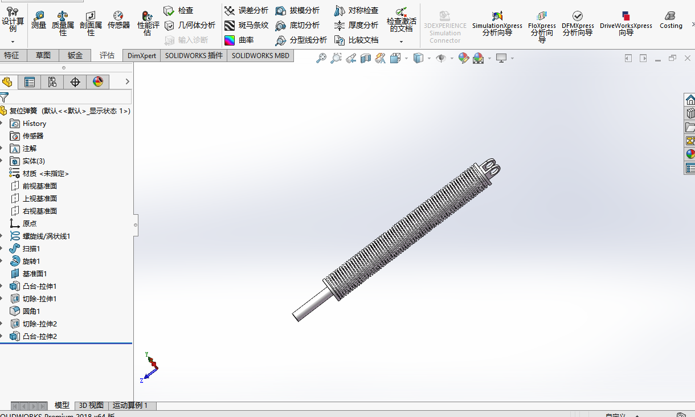Open 比较文档 (Compare Documents)
Viewport: 695px width, 417px height.
(356, 40)
